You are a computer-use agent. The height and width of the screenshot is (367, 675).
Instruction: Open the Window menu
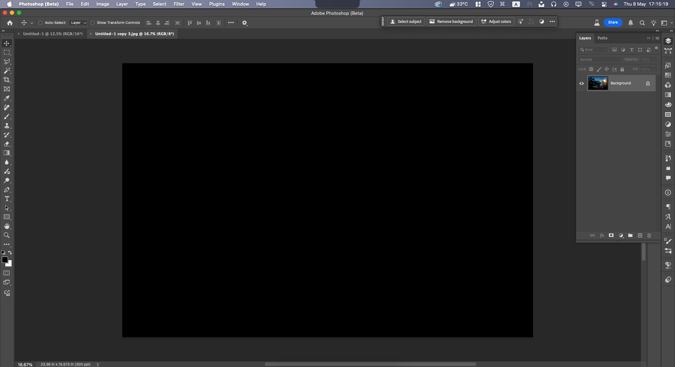click(x=240, y=4)
